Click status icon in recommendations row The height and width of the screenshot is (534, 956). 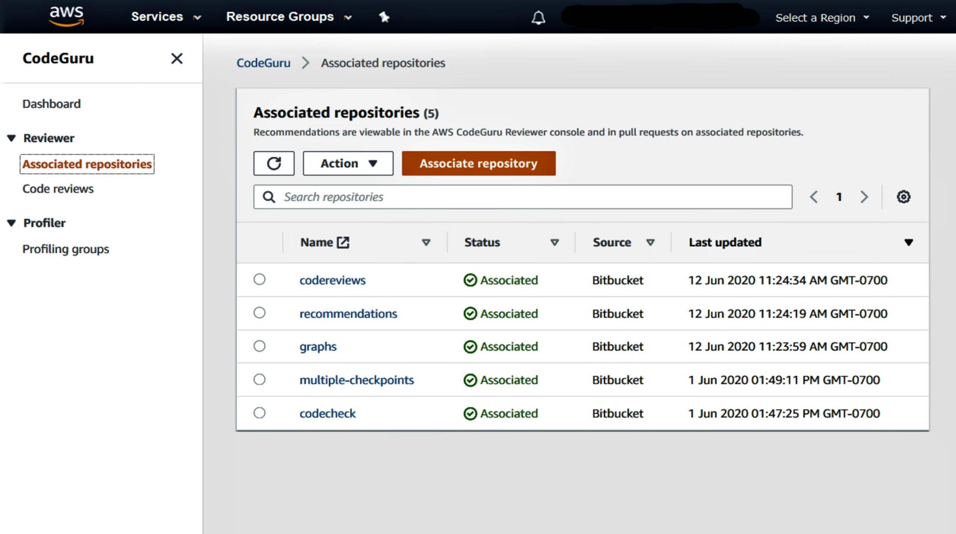pos(470,313)
